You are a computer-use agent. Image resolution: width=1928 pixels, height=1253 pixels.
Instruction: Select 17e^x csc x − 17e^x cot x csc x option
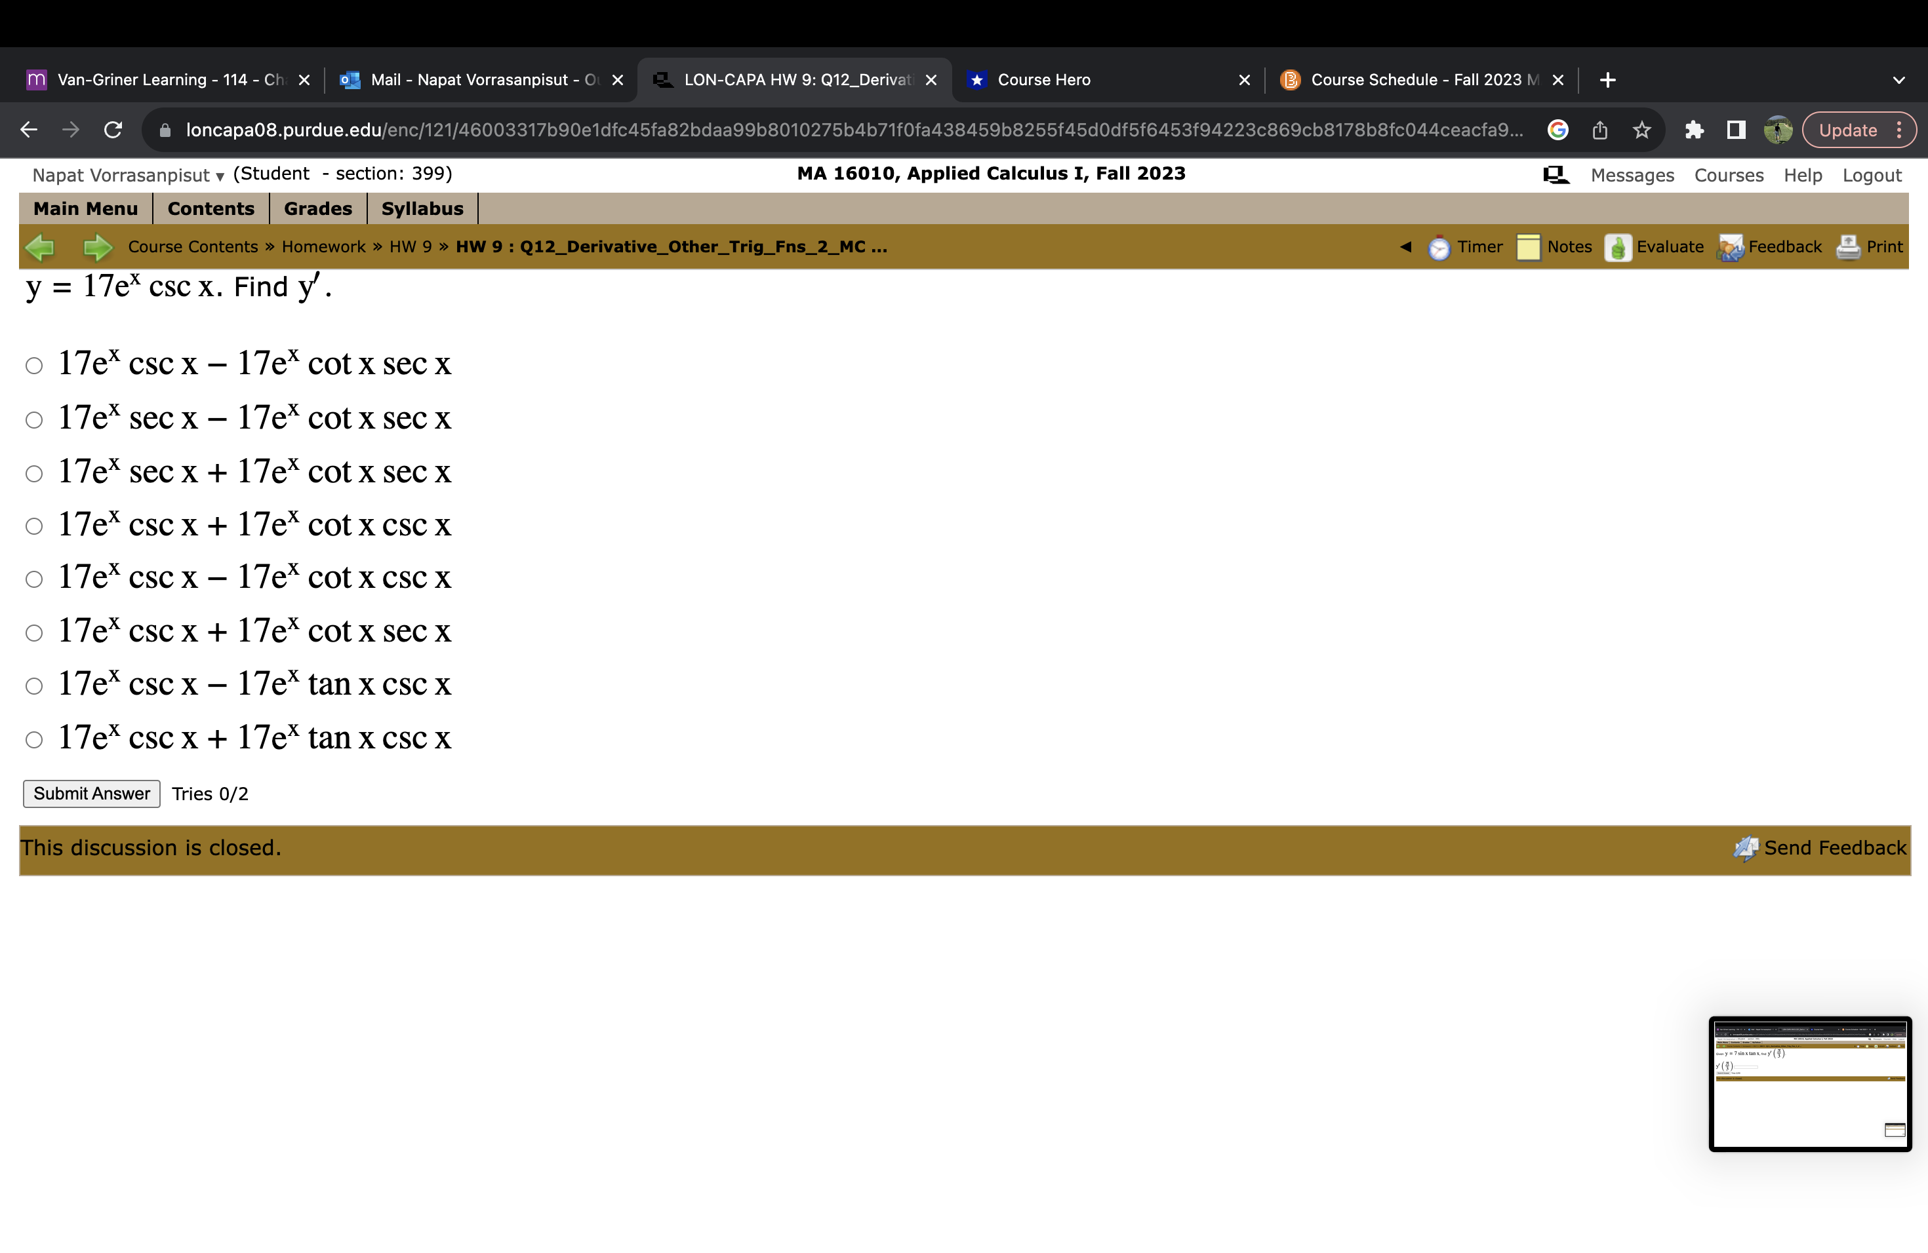click(x=34, y=579)
